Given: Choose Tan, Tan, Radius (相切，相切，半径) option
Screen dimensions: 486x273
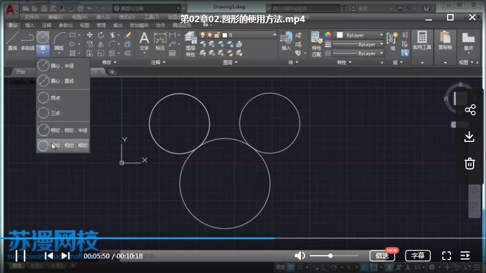Looking at the screenshot, I should tap(63, 130).
